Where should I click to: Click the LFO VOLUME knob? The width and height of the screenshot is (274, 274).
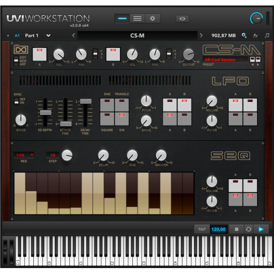[x=212, y=101]
